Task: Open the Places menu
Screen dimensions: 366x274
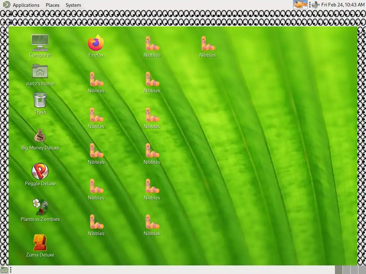Action: click(x=53, y=5)
